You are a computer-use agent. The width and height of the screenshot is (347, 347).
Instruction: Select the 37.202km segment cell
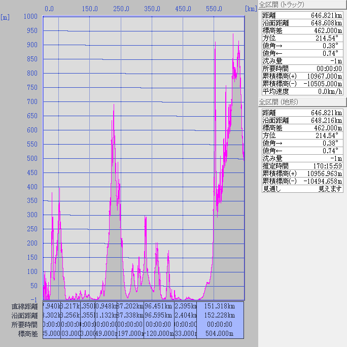(130, 306)
